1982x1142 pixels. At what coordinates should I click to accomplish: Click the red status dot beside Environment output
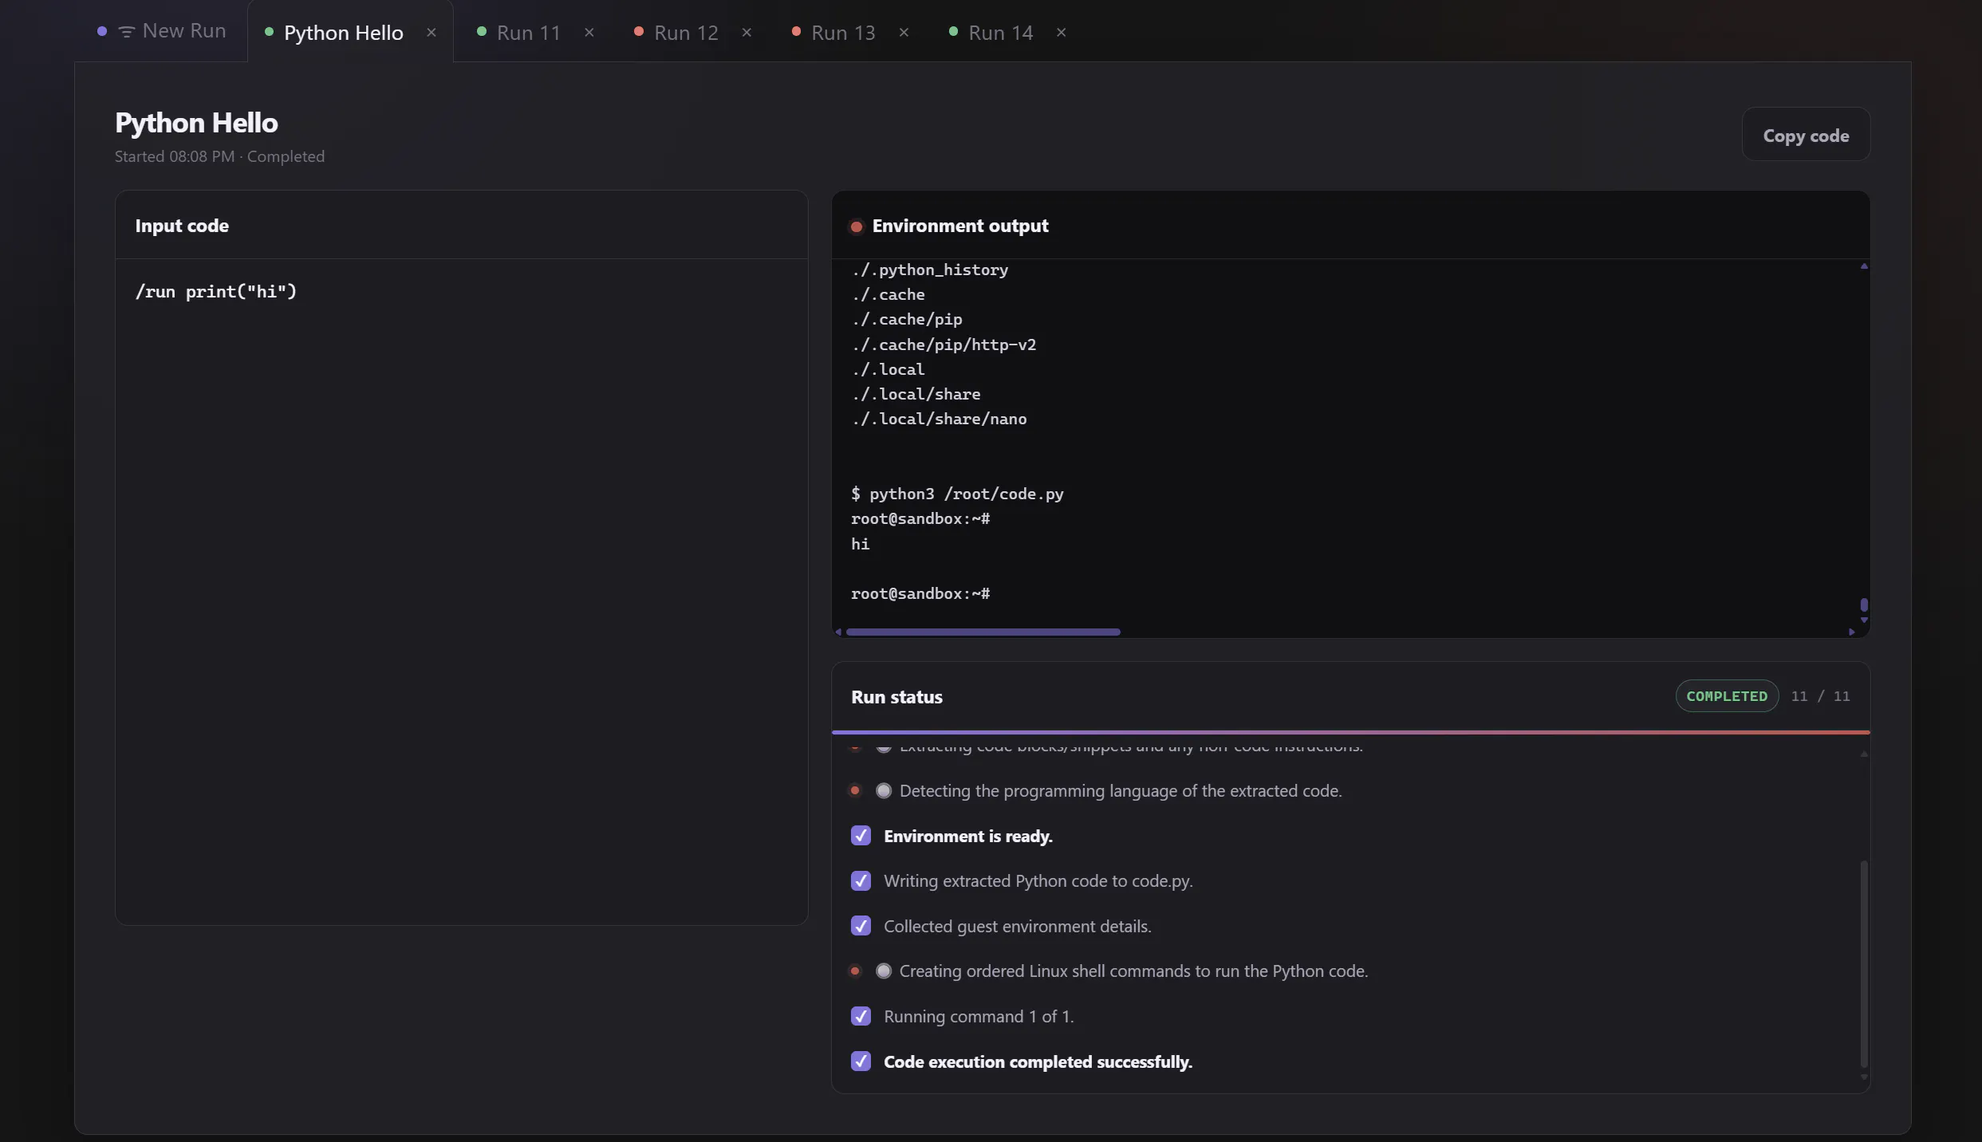tap(857, 226)
